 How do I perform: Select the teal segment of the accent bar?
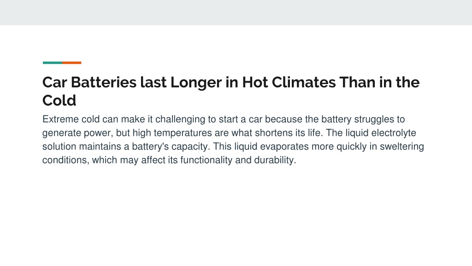[53, 63]
